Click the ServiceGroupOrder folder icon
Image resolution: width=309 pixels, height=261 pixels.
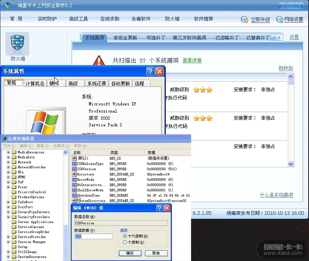(x=14, y=232)
